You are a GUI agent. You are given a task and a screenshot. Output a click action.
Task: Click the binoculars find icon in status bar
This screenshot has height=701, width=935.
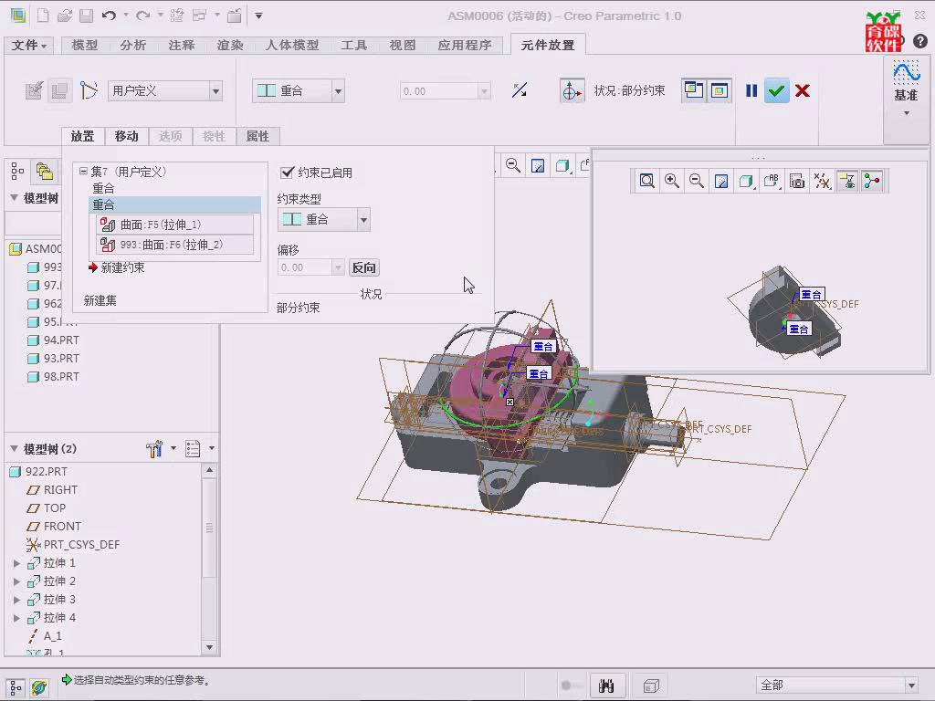tap(606, 685)
